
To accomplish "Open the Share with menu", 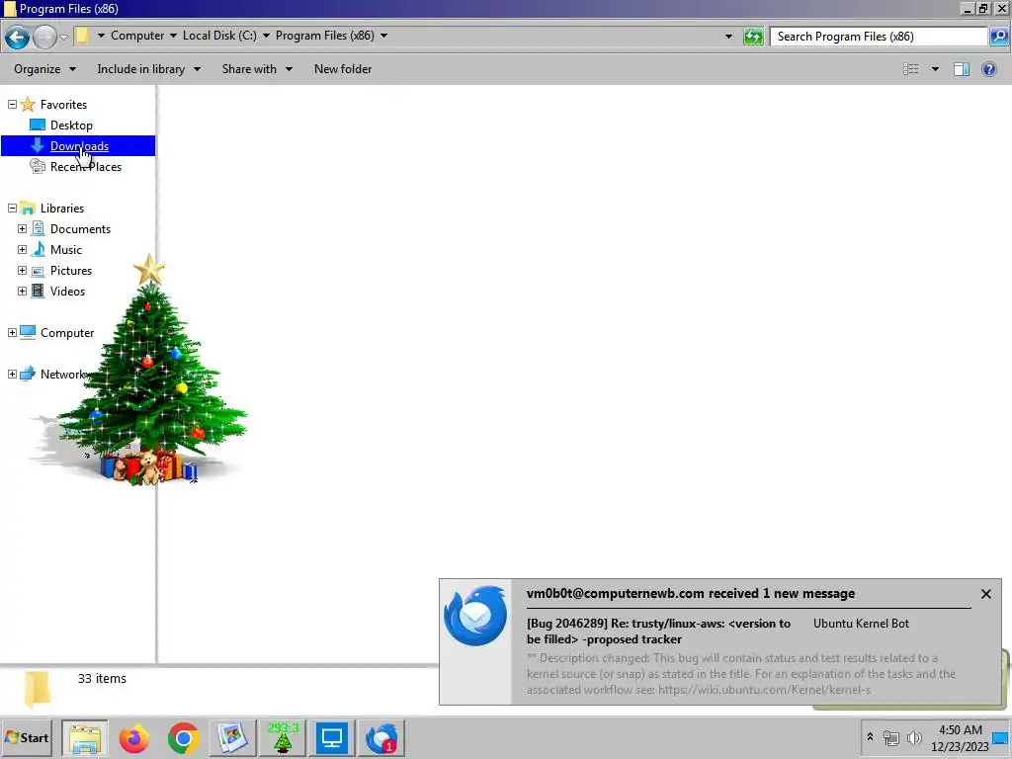I will click(257, 69).
